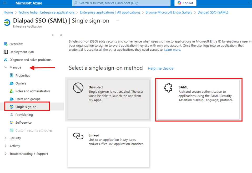252x173 pixels.
Task: Open Properties under Manage
Action: click(23, 75)
